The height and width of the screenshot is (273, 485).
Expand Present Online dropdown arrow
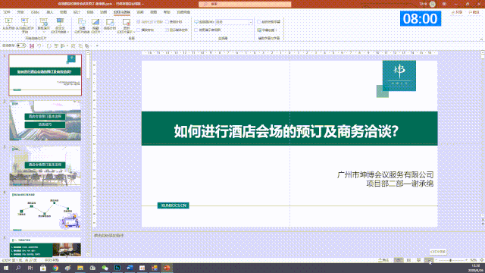pyautogui.click(x=44, y=32)
